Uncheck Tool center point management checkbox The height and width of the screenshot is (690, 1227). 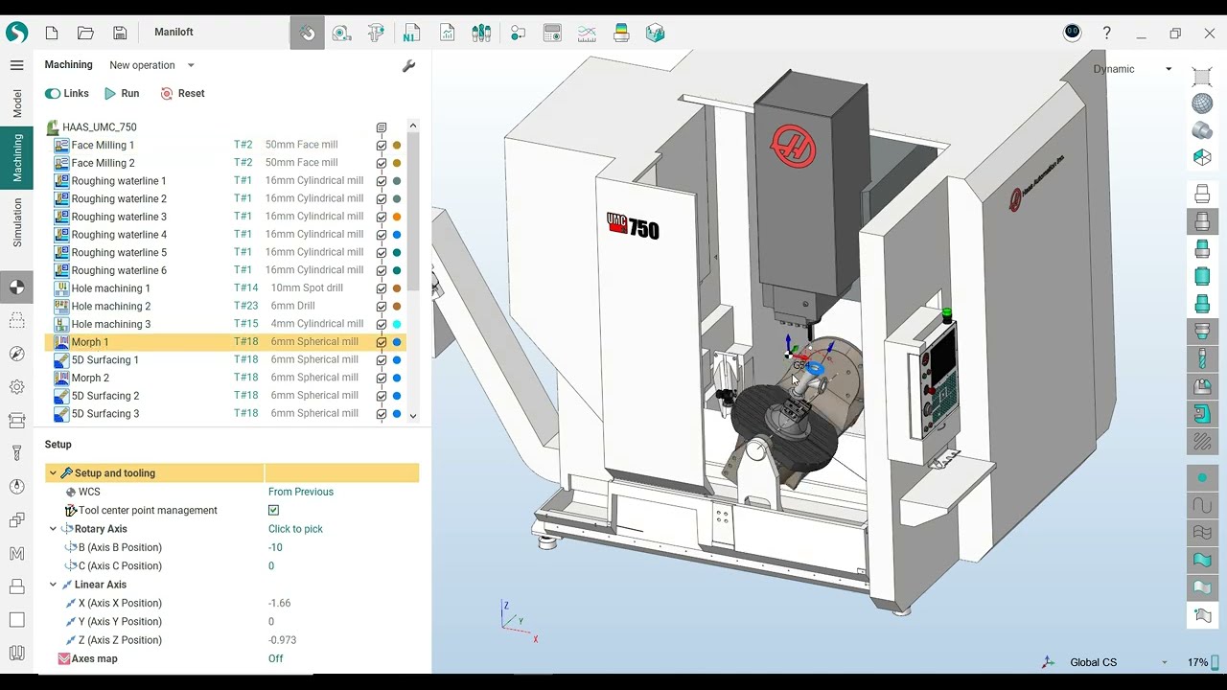(x=274, y=511)
